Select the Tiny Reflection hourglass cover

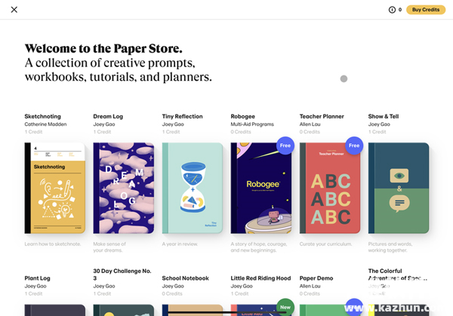point(192,188)
